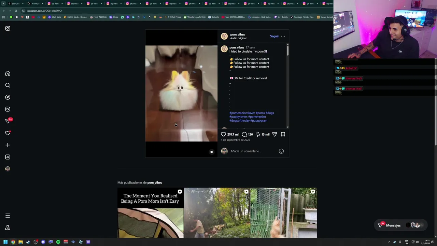The height and width of the screenshot is (246, 437).
Task: Open FEED ALERTAS bookmark
Action: point(98,17)
